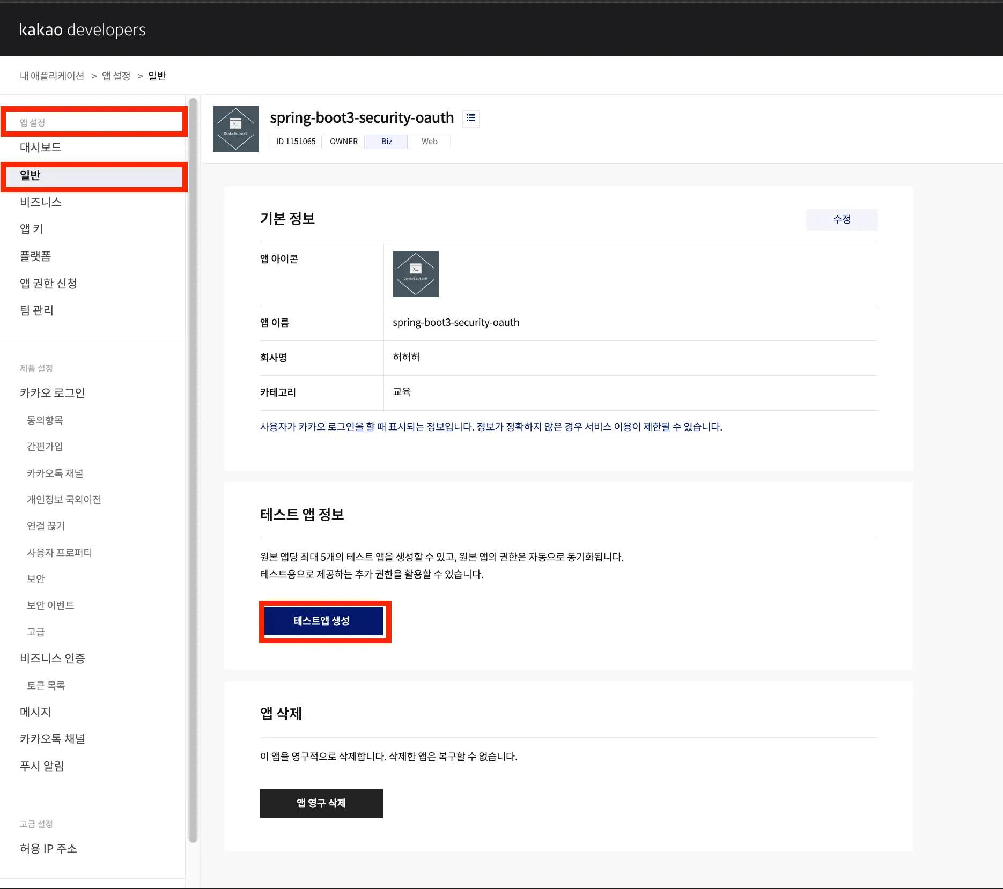Open 팀 관리 in the sidebar
The image size is (1003, 889).
pos(36,310)
